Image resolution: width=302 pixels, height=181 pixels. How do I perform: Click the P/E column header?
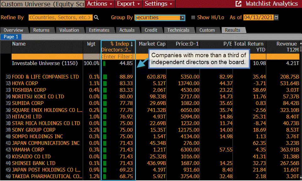point(228,44)
